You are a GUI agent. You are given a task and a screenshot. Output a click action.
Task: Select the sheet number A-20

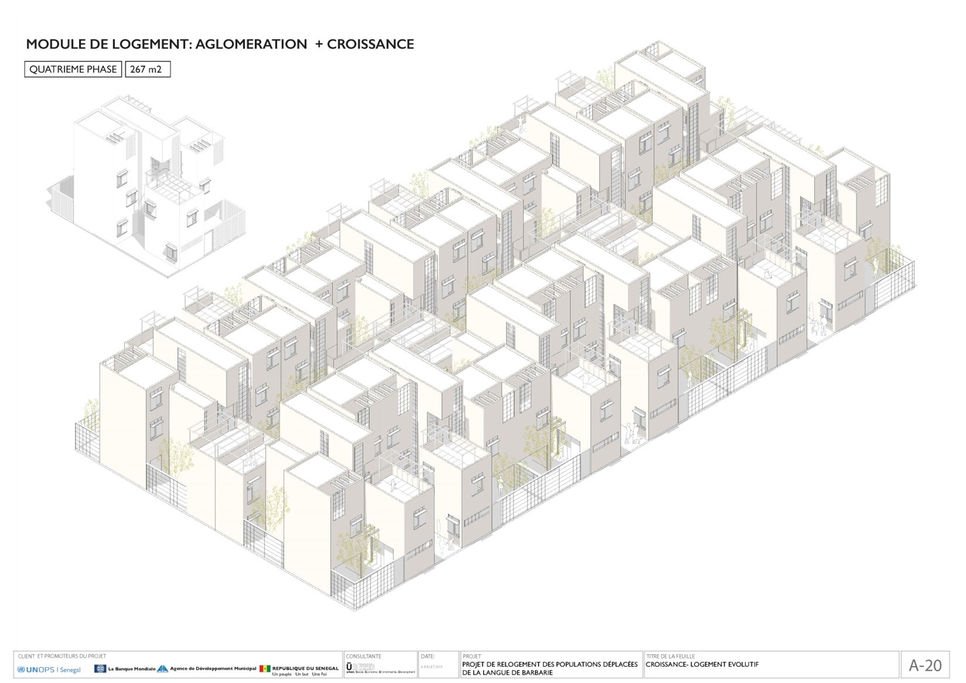[925, 665]
